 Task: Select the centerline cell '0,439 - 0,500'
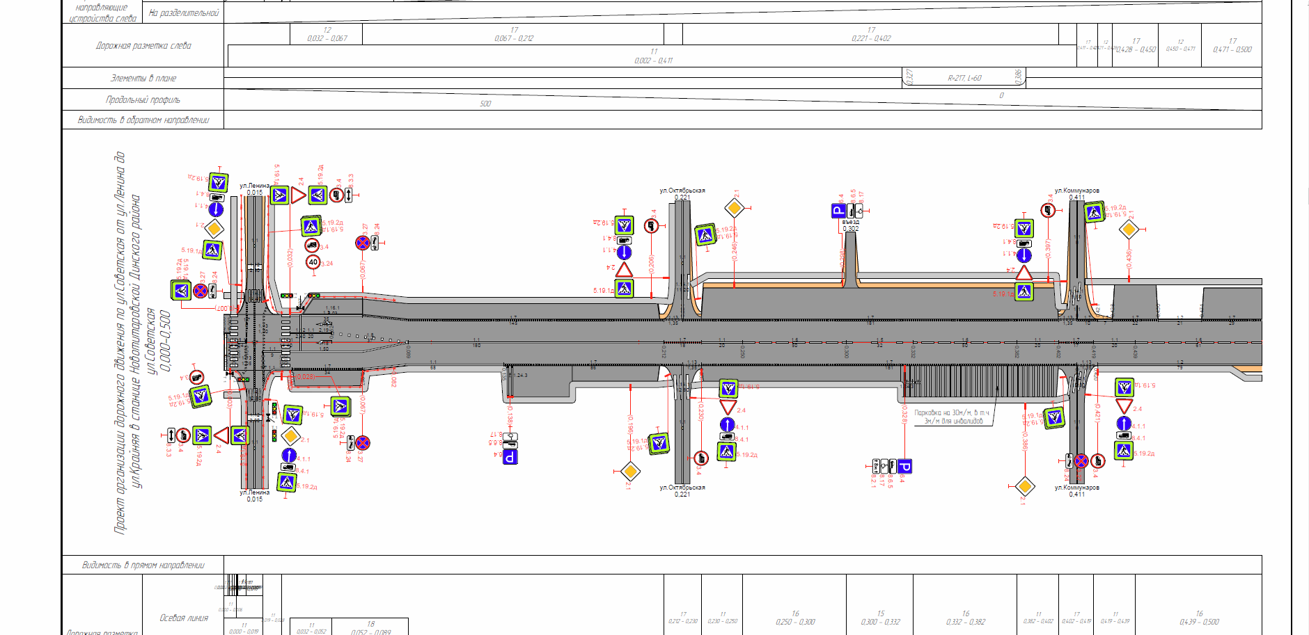point(1199,622)
